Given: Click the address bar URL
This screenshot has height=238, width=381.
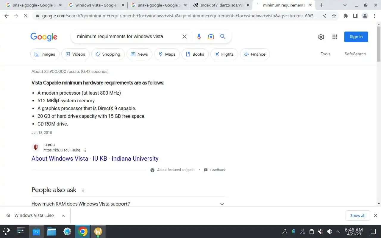Looking at the screenshot, I should (179, 16).
